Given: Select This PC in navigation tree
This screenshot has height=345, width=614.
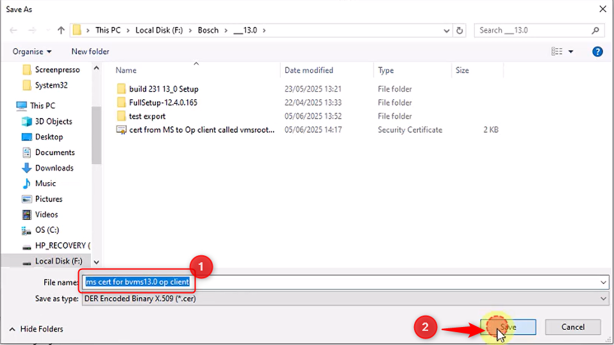Looking at the screenshot, I should coord(42,106).
